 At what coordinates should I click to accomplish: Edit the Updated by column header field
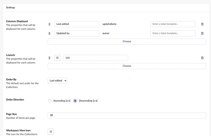(77, 33)
